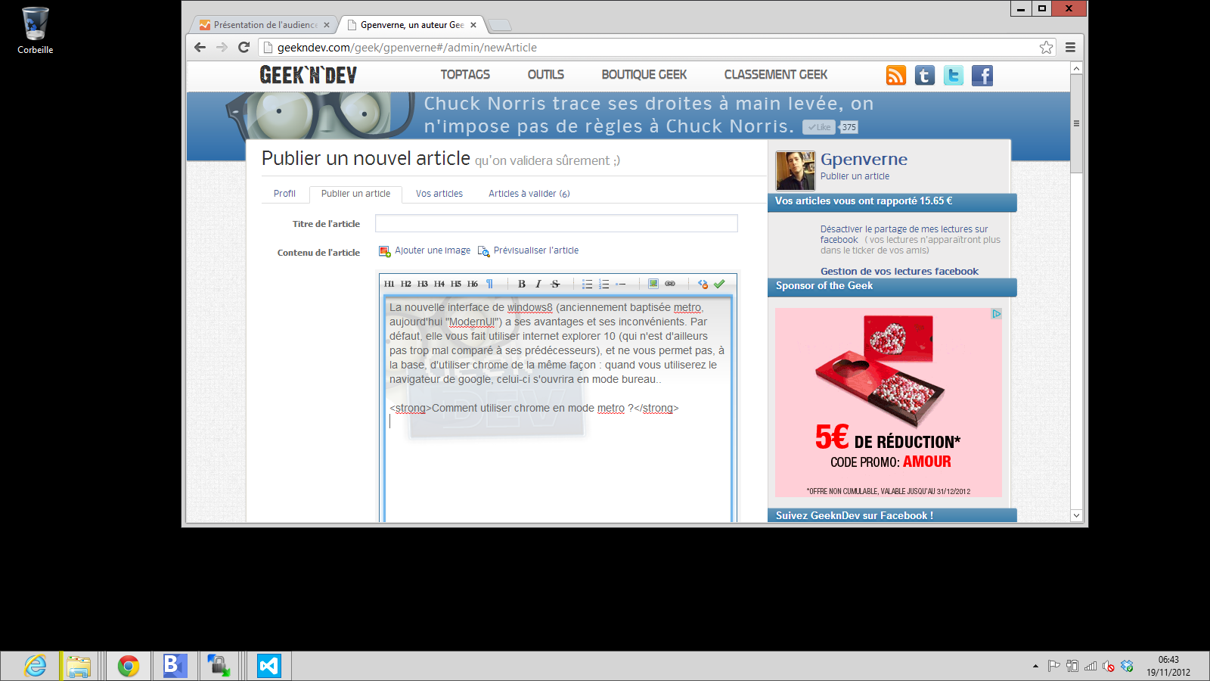Click the GEEK'N'DEV logo

308,75
